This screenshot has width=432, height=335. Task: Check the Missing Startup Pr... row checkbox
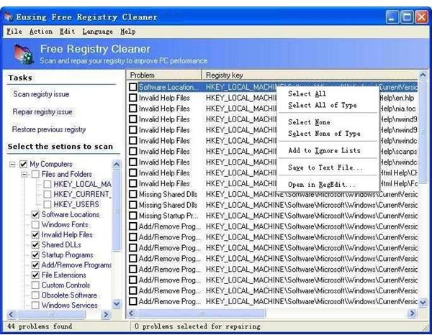tap(132, 216)
